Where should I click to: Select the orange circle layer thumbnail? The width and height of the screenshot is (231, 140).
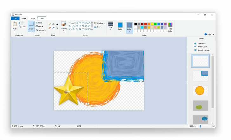click(x=200, y=91)
